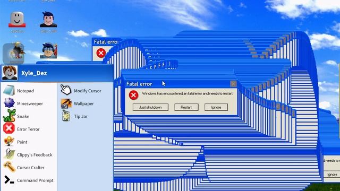Open Clippy's Feedback
The width and height of the screenshot is (340, 191).
28,154
